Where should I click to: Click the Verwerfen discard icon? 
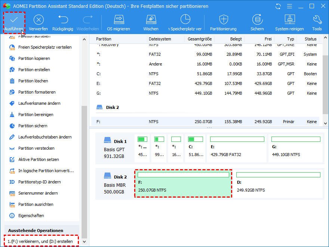click(39, 20)
